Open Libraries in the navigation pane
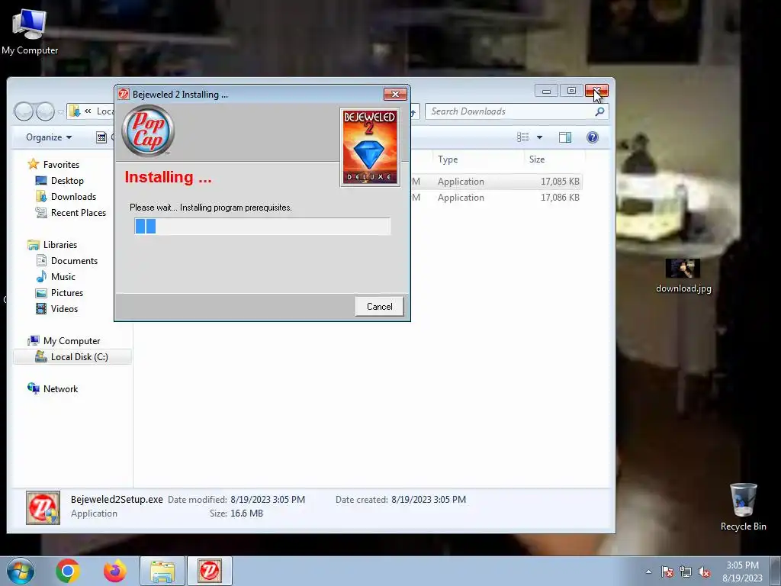Screen dimensions: 781x586 [59, 245]
